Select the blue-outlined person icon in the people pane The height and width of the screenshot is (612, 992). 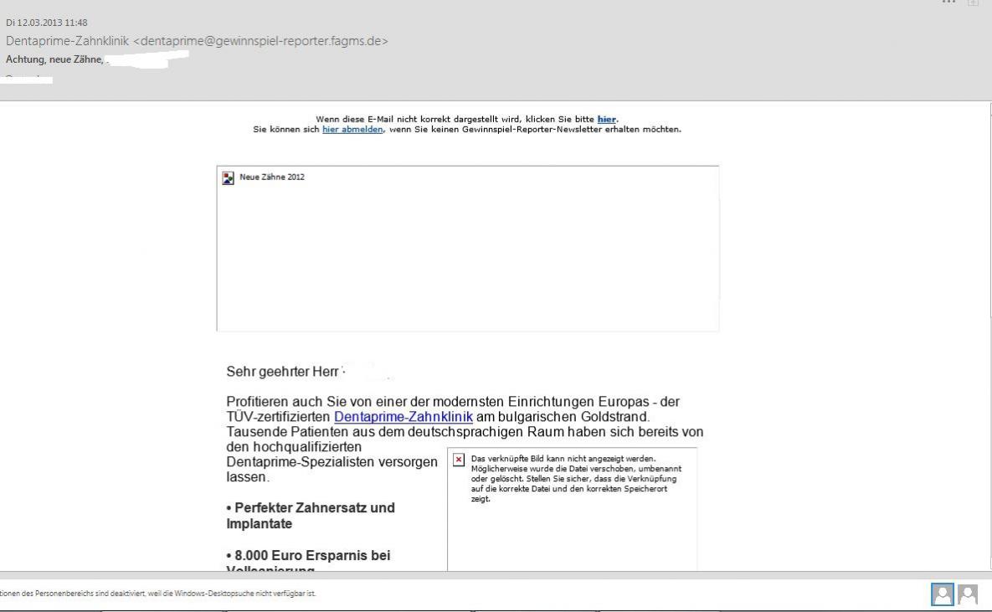click(942, 594)
